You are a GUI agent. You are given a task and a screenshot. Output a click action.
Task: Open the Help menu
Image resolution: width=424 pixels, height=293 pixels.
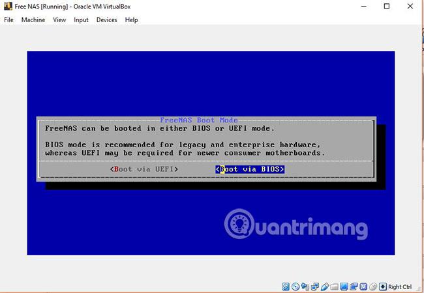click(131, 20)
